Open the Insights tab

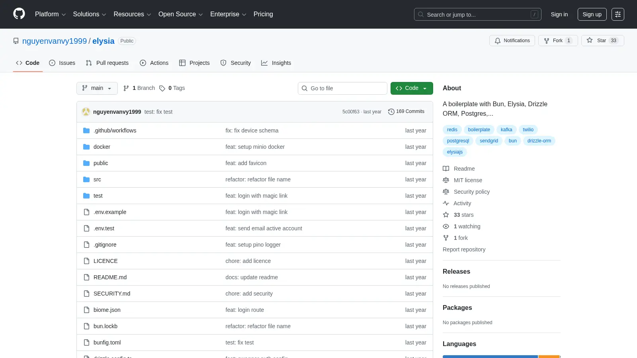[x=276, y=63]
